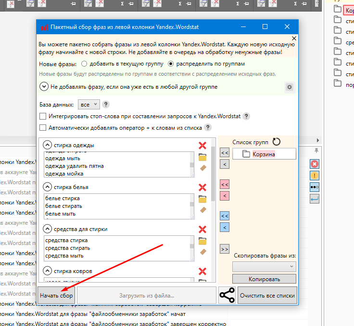The image size is (354, 326).
Task: Open the gear settings next to the duplicate-phrase option
Action: 290,87
